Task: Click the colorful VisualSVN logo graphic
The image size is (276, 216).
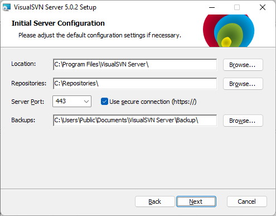Action: click(229, 31)
